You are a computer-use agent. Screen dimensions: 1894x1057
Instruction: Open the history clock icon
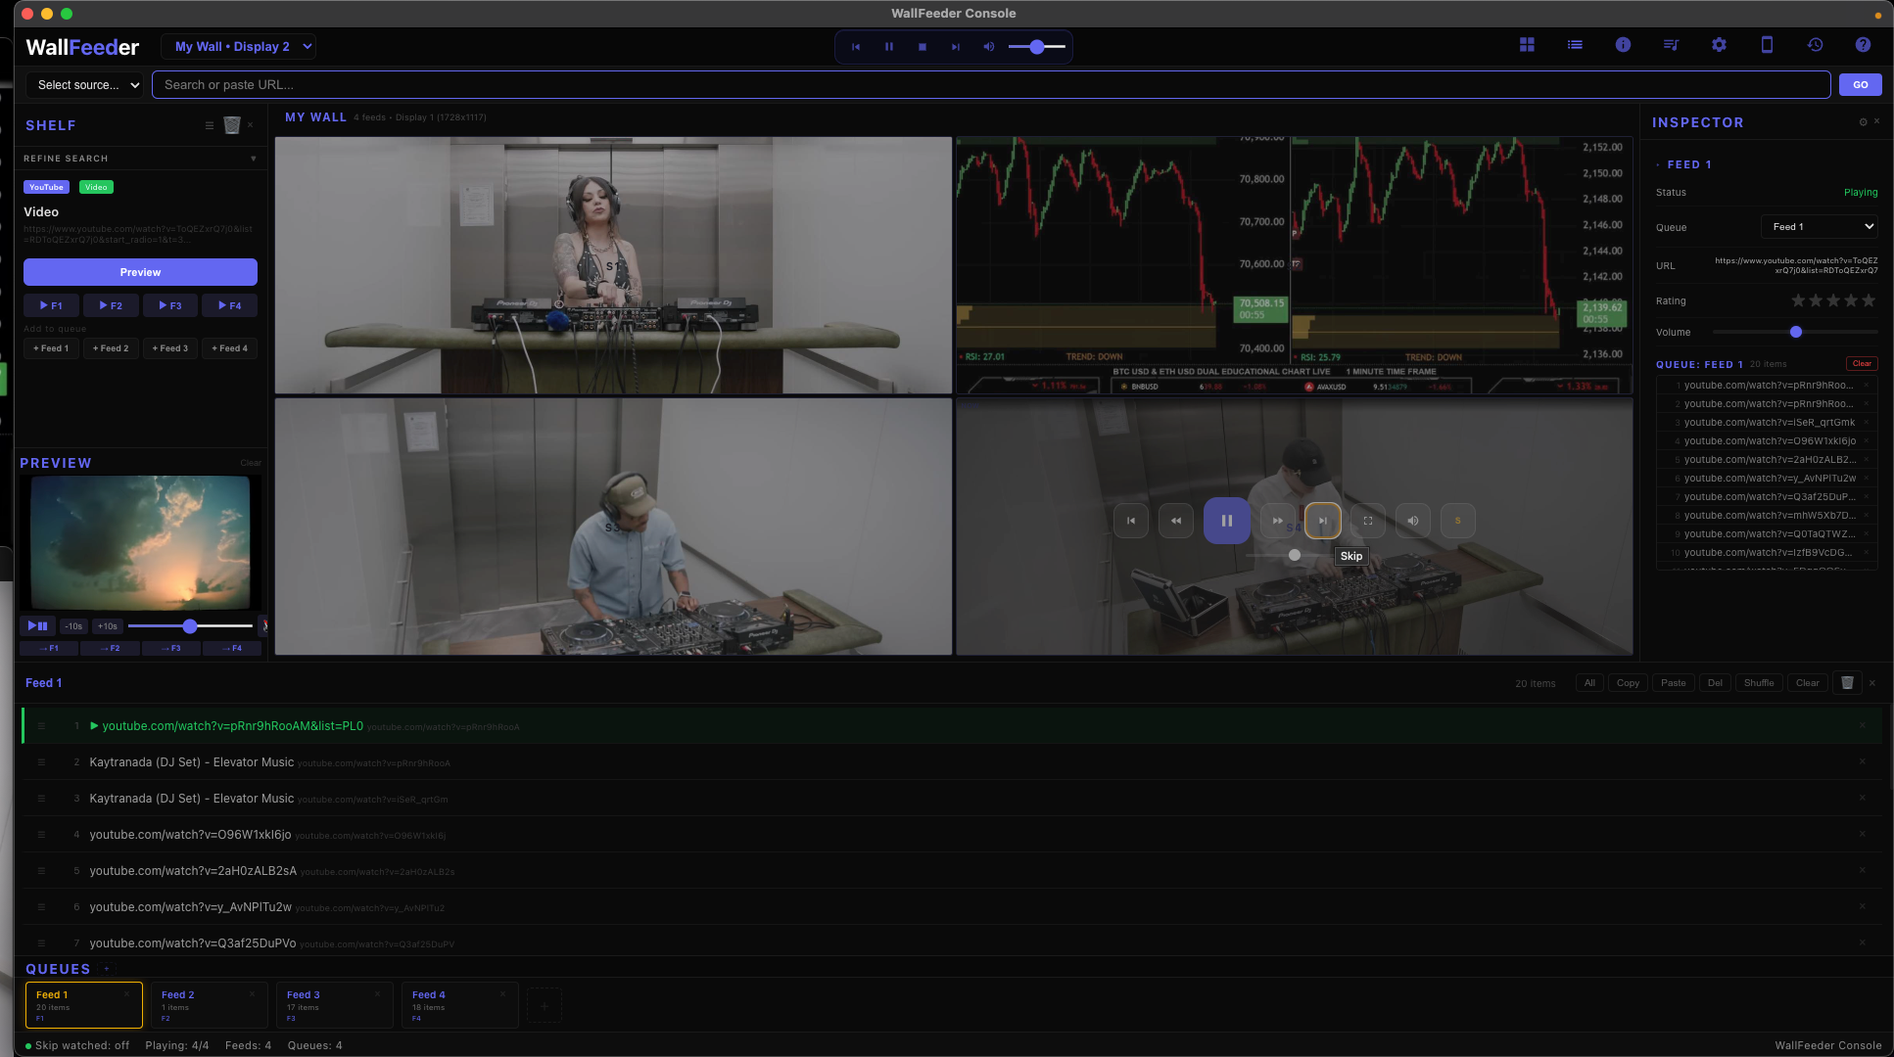(x=1815, y=45)
